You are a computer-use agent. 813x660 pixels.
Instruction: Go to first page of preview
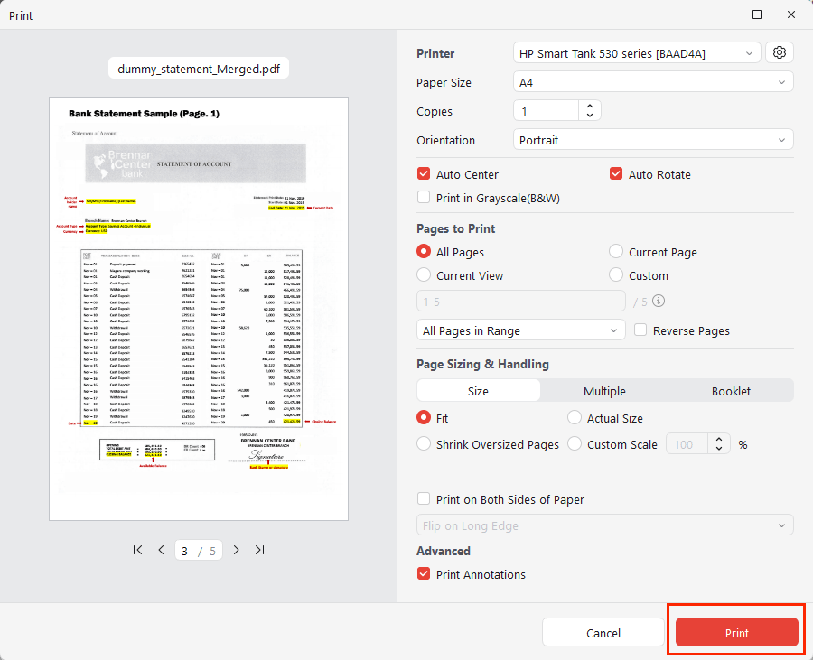(x=137, y=550)
